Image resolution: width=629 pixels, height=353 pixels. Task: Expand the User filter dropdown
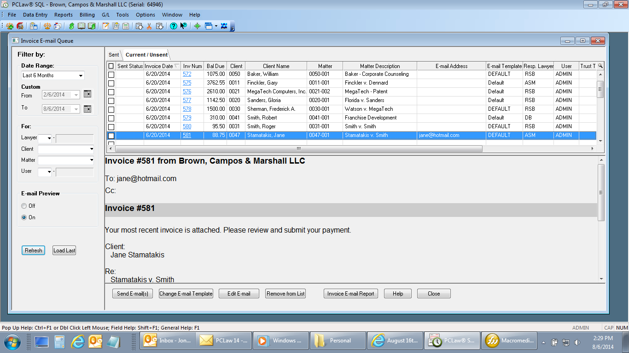point(49,172)
